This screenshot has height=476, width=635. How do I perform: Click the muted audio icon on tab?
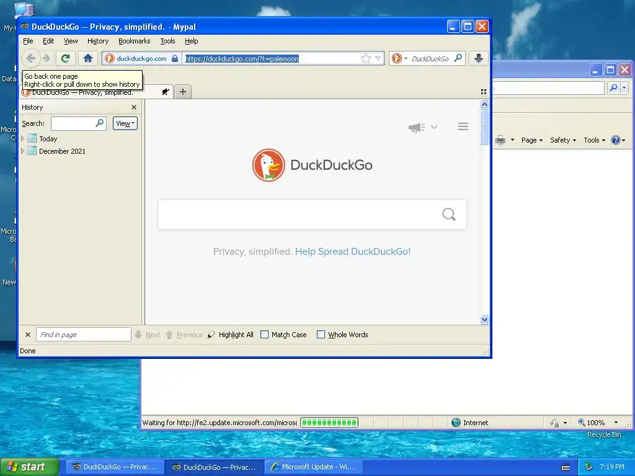tap(165, 92)
